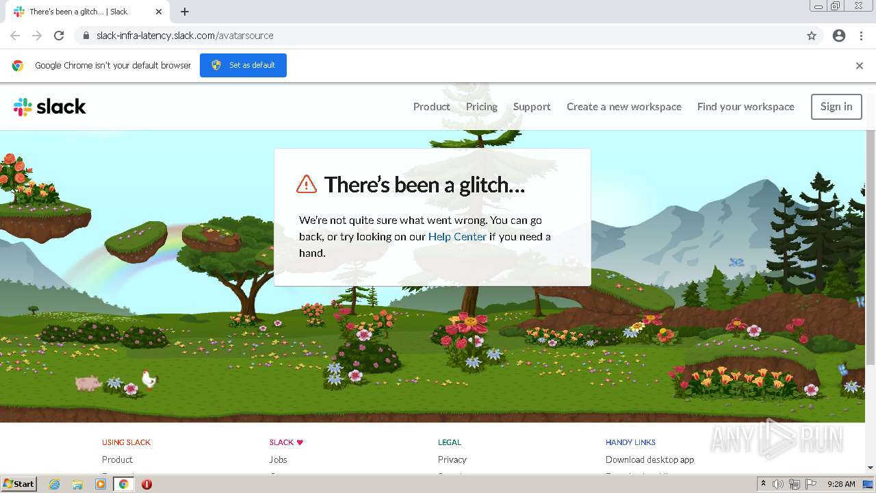The height and width of the screenshot is (493, 876).
Task: Open Pricing in the Slack header
Action: pos(482,107)
